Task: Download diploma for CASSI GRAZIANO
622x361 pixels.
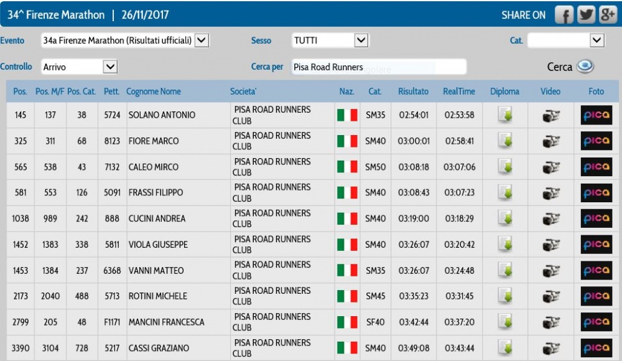Action: click(505, 348)
